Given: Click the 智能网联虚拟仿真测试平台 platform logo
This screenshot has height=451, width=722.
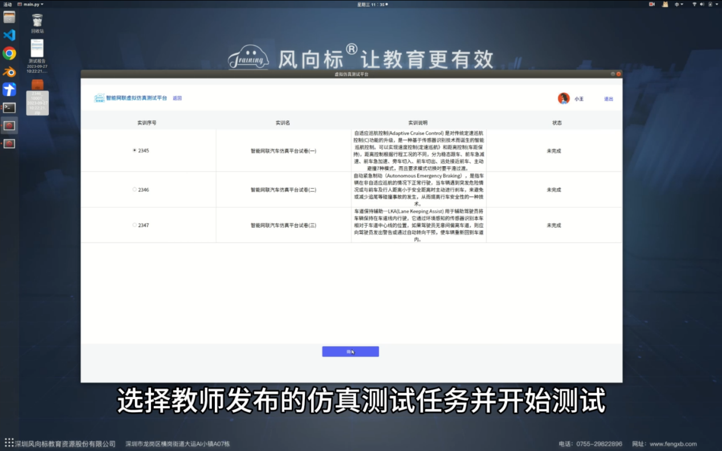Looking at the screenshot, I should (98, 98).
